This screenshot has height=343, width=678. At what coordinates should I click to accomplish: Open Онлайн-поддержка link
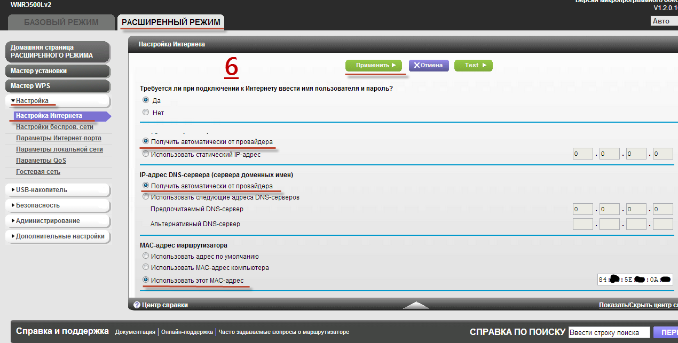point(187,332)
